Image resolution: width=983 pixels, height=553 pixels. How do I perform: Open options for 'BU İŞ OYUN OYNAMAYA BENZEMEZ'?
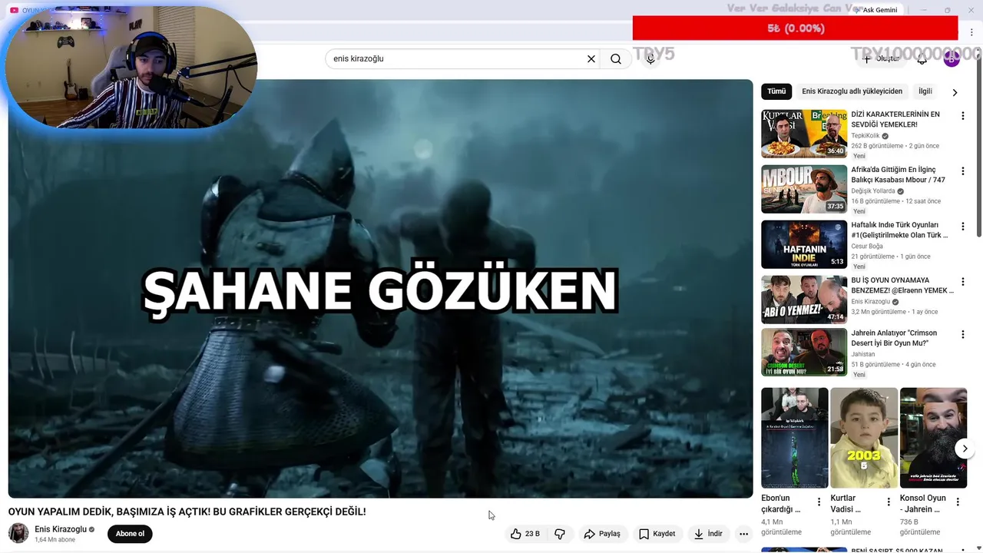coord(962,282)
